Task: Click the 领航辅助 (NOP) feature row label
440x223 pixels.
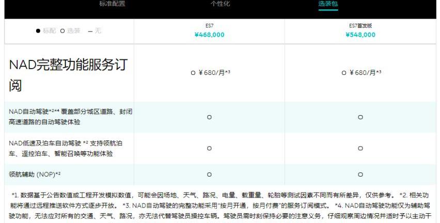Action: (35, 174)
